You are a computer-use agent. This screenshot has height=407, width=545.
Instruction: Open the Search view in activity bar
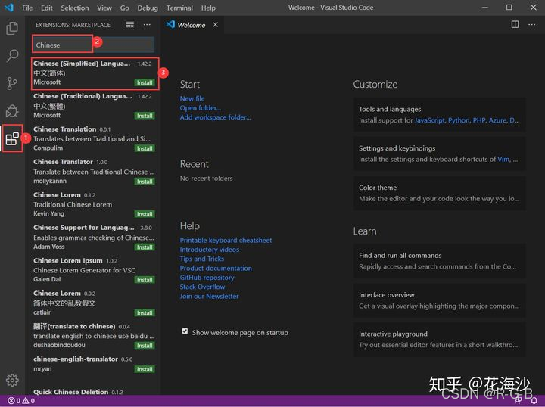[x=12, y=55]
